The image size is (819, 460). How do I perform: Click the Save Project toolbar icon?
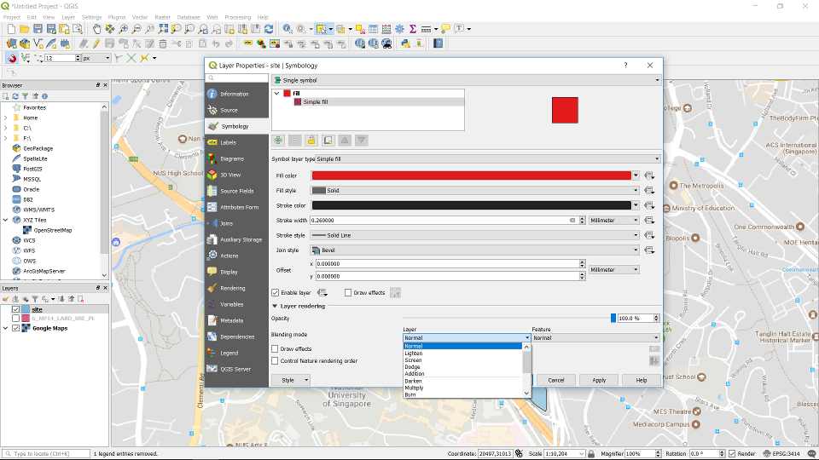38,29
